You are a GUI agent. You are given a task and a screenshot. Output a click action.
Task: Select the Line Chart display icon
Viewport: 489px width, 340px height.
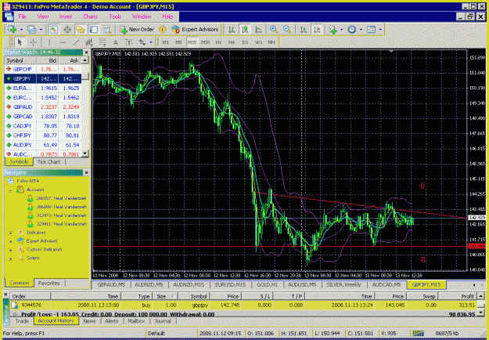pyautogui.click(x=258, y=29)
